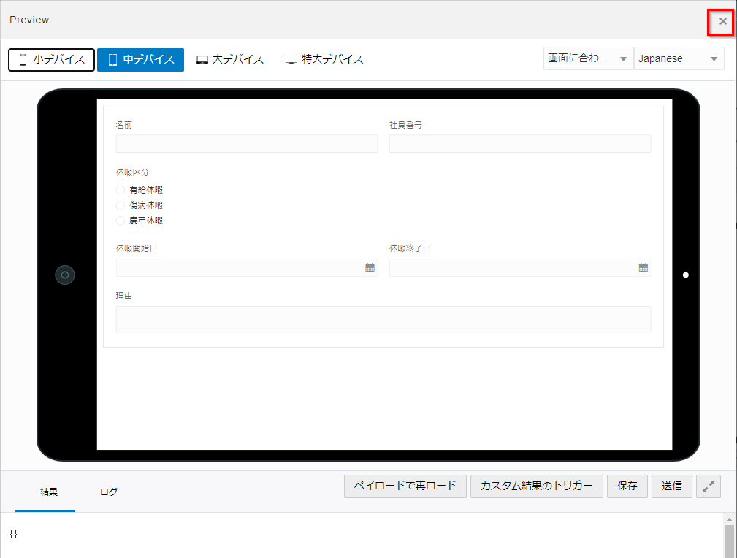This screenshot has height=558, width=737.
Task: Select the 有給休暇 radio option
Action: click(121, 190)
